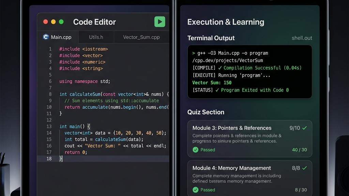Click the cout "Vector Sum: " line
This screenshot has width=349, height=196.
(115, 146)
